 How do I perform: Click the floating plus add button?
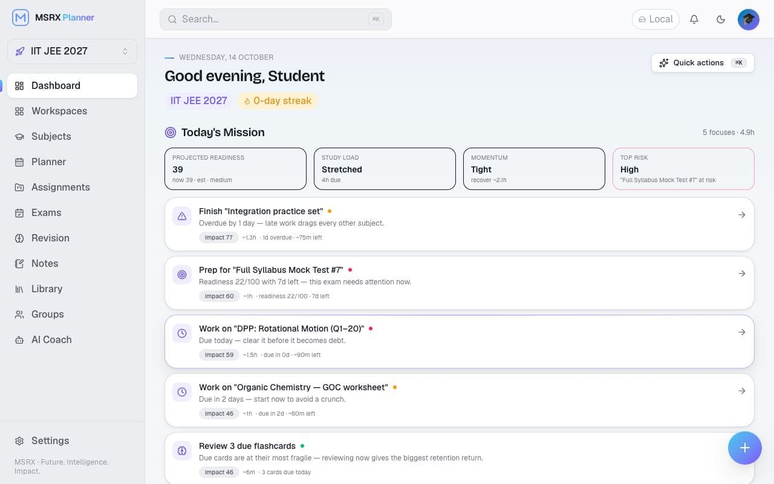click(745, 448)
